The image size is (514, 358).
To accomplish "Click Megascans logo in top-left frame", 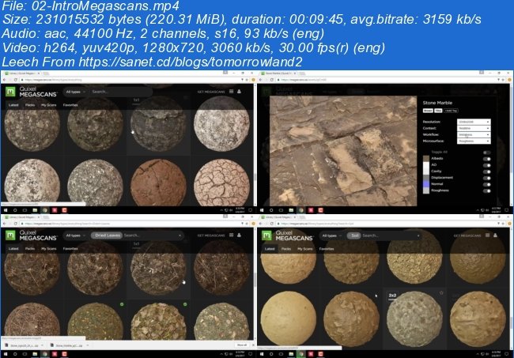I will click(x=10, y=92).
